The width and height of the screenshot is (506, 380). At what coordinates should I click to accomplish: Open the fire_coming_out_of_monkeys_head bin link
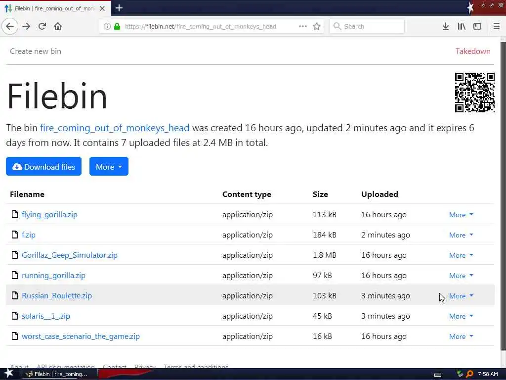115,128
